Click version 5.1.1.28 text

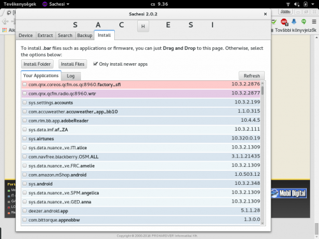pos(250,210)
